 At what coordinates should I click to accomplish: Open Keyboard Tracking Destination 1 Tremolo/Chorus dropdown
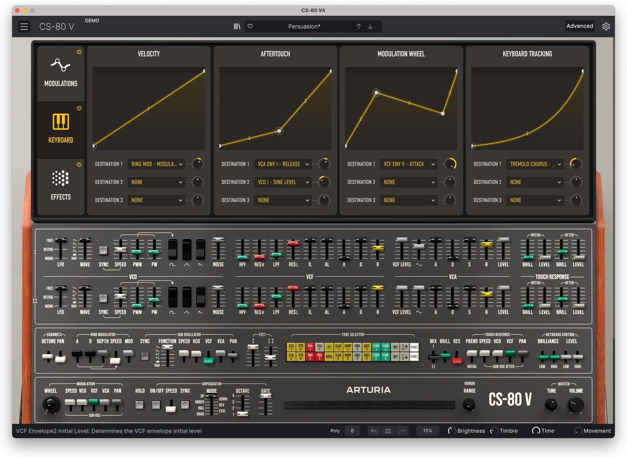[535, 164]
